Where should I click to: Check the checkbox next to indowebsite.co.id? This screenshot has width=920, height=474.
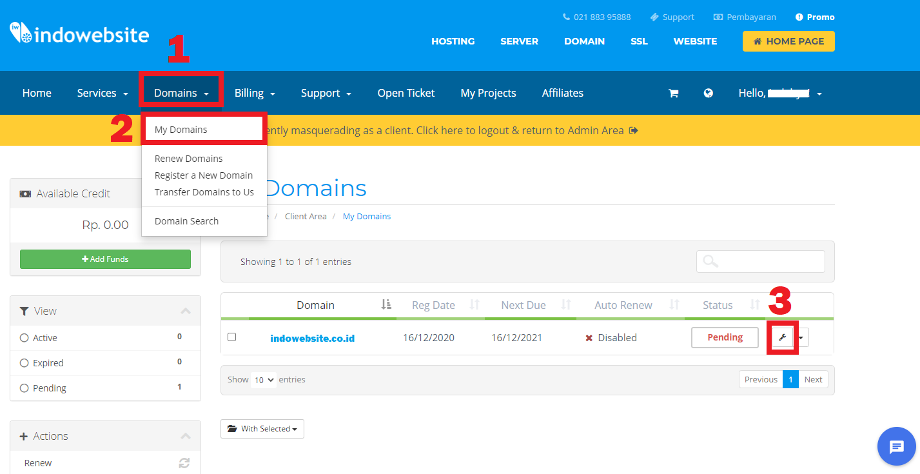232,337
